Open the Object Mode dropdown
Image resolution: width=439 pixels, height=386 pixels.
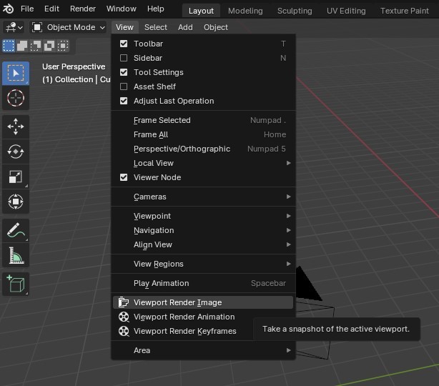69,27
